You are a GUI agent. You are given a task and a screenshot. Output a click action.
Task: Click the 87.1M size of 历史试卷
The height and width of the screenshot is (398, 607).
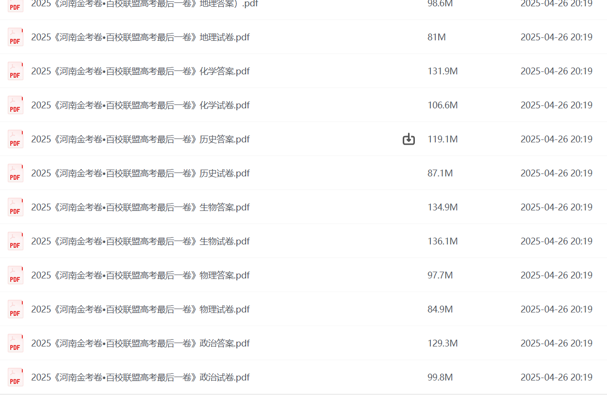440,173
